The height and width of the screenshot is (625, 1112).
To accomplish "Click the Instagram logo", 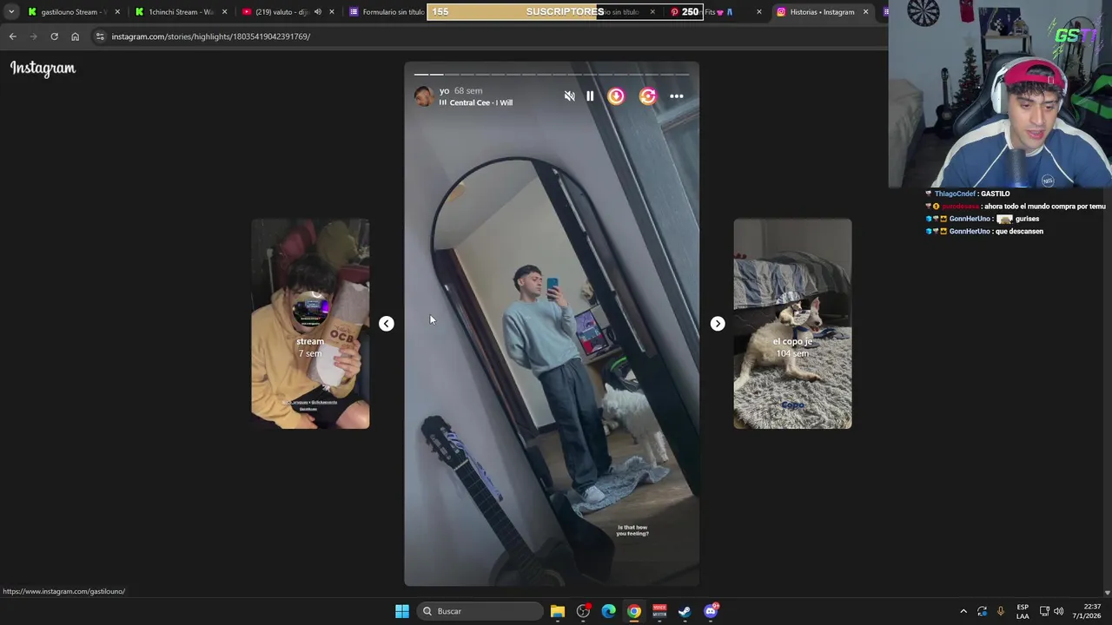I will 43,68.
